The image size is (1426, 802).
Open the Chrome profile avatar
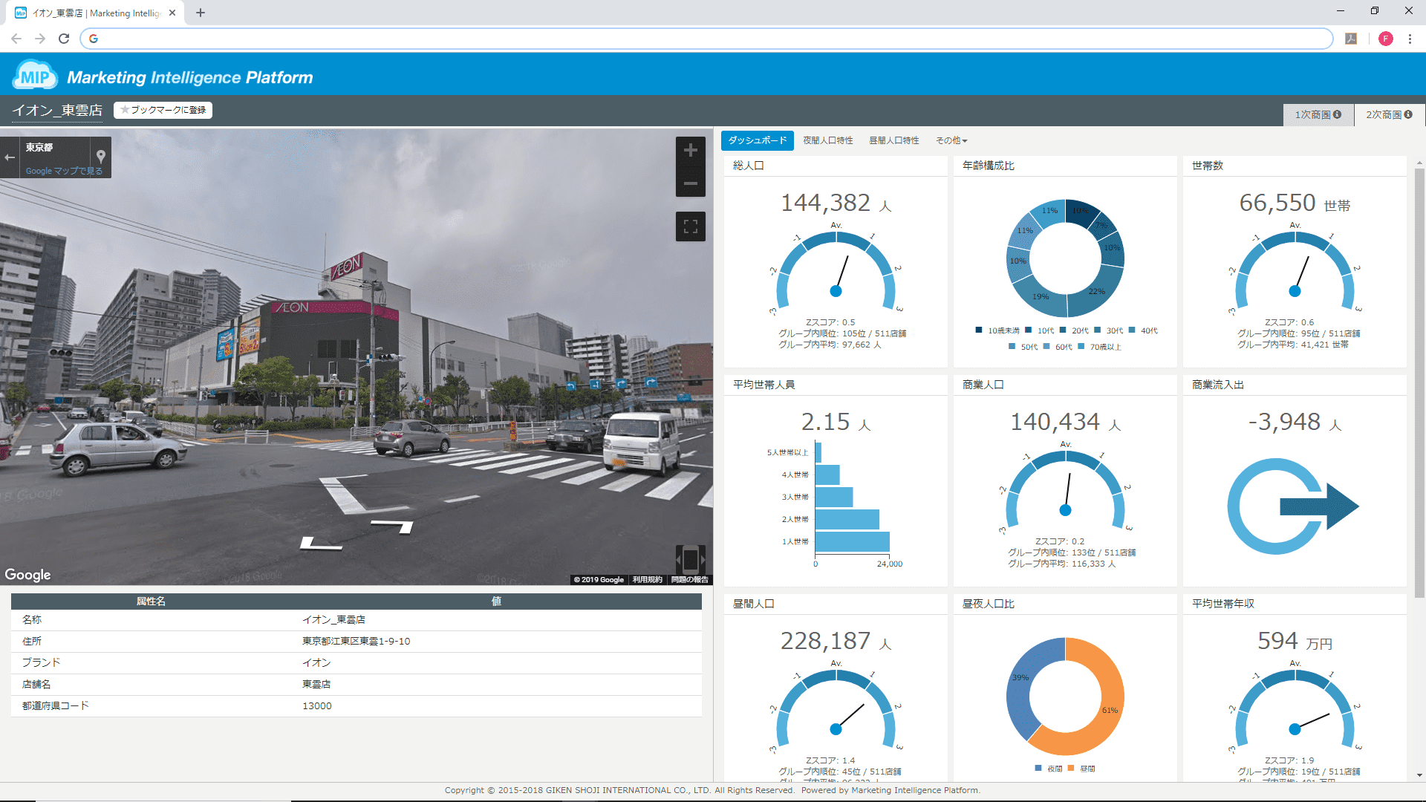(1385, 39)
